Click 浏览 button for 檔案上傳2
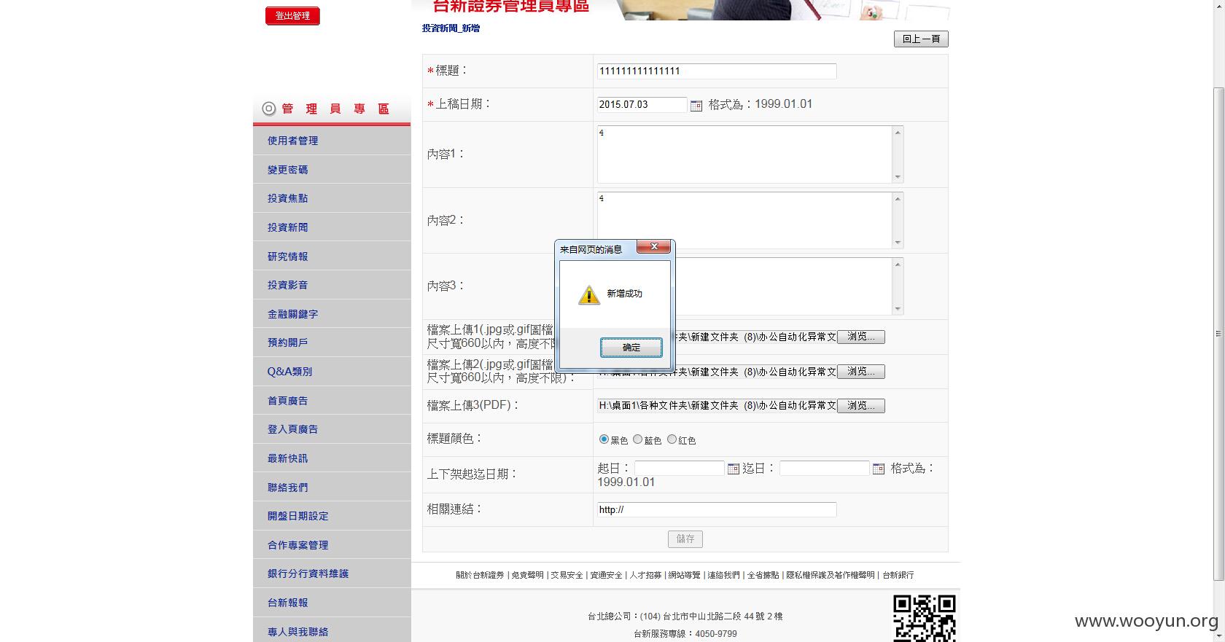The height and width of the screenshot is (642, 1225). 861,372
